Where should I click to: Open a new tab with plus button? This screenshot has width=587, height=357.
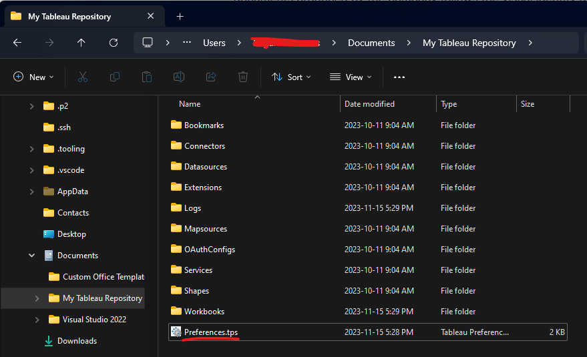tap(180, 17)
